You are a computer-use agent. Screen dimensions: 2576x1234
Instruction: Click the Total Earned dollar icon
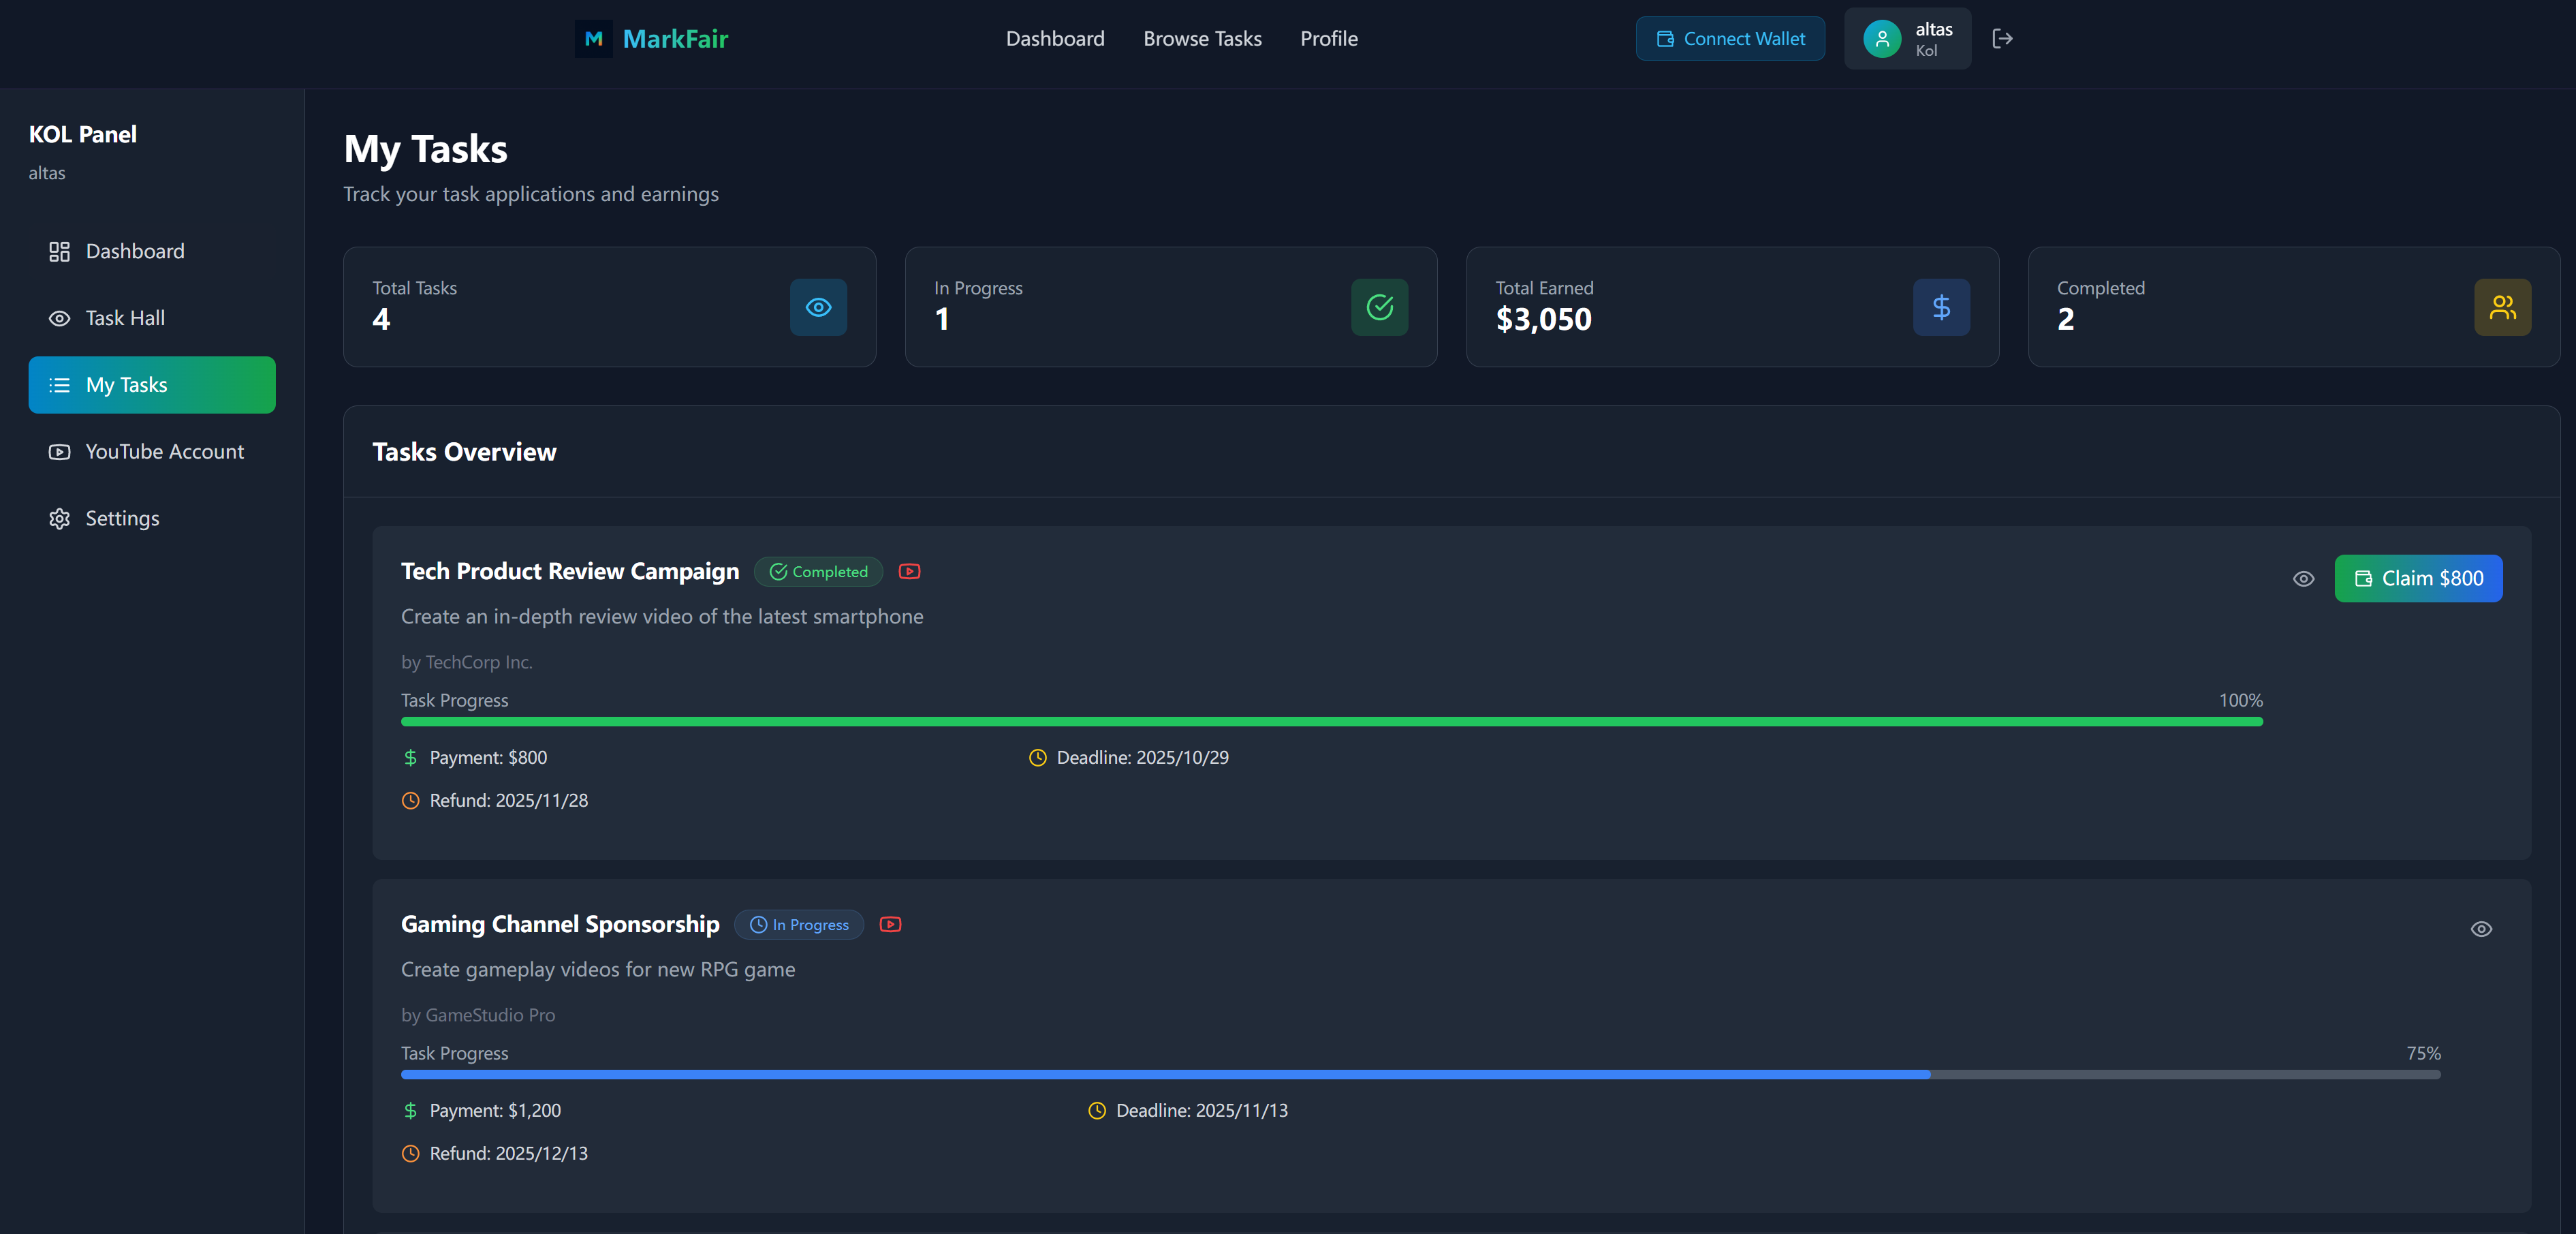tap(1941, 307)
